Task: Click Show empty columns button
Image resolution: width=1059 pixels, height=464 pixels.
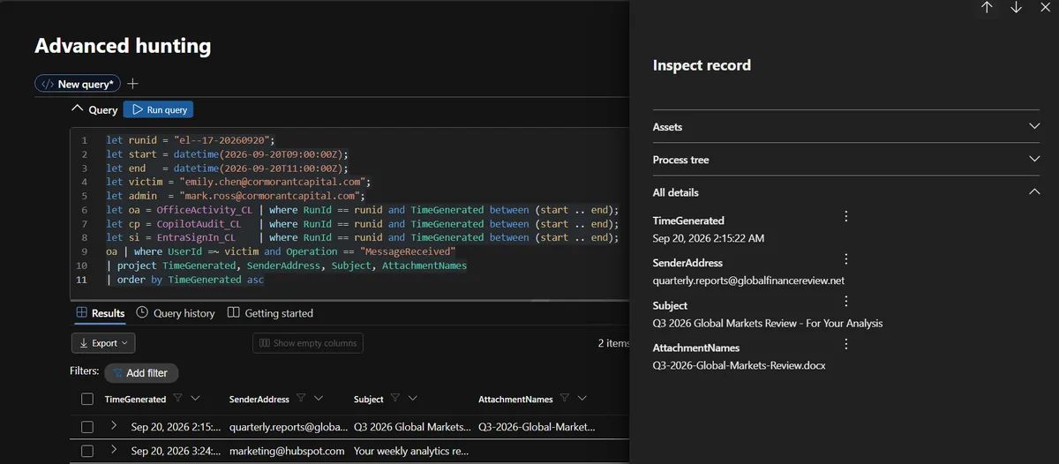Action: 307,343
